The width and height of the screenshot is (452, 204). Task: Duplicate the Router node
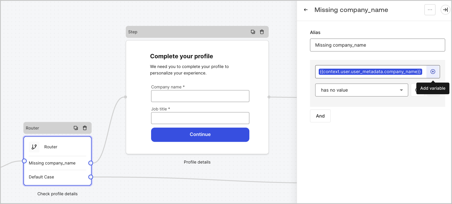[76, 128]
